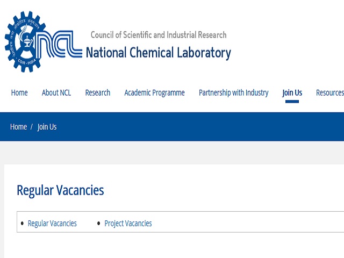Open the Home menu item
Image resolution: width=344 pixels, height=258 pixels.
[19, 93]
